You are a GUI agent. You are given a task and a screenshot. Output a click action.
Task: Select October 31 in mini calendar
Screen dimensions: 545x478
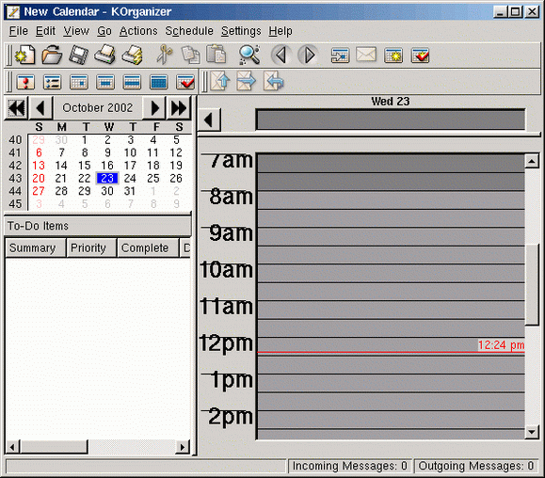[x=130, y=191]
